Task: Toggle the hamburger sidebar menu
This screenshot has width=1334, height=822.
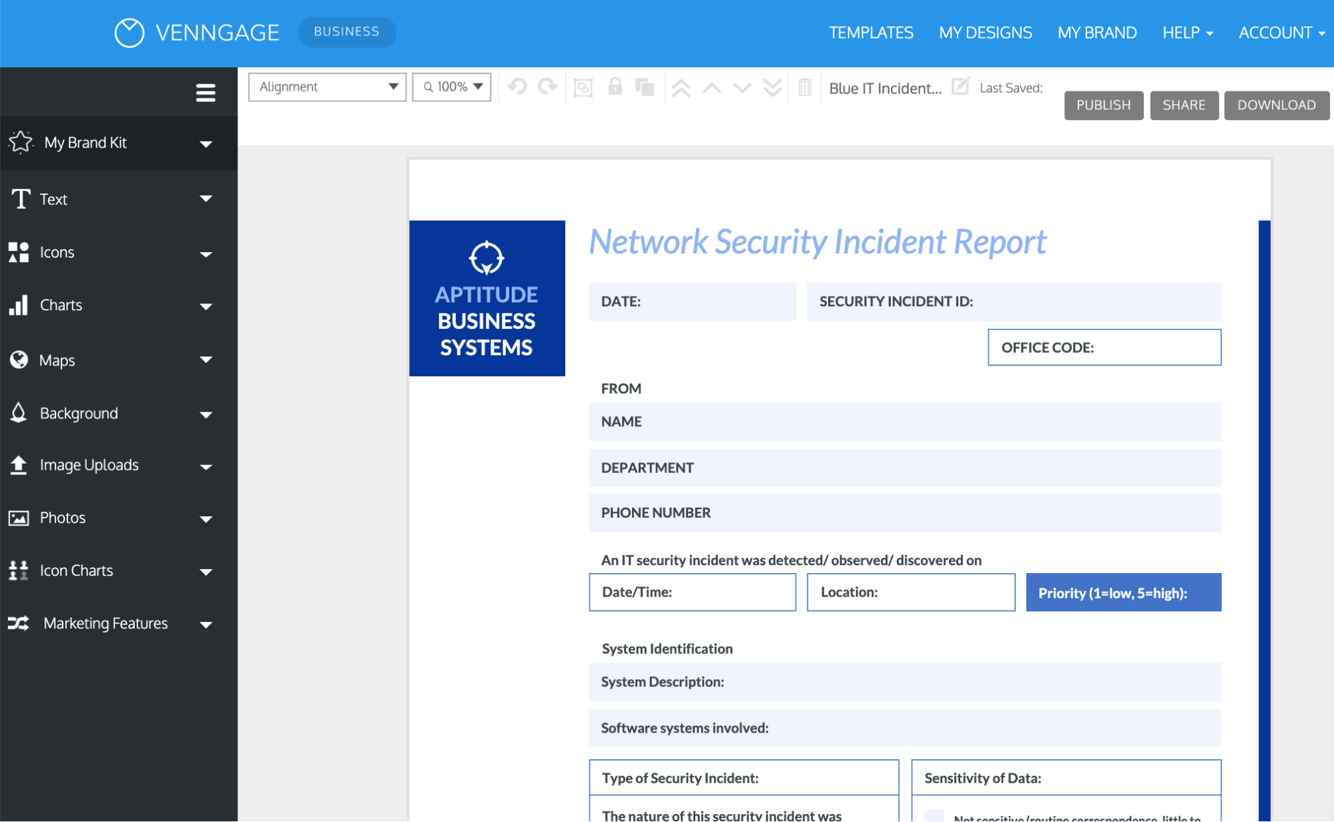Action: (206, 93)
